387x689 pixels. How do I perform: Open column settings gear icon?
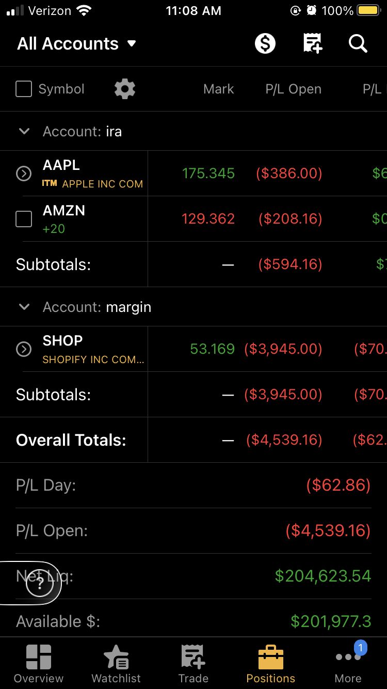click(125, 89)
